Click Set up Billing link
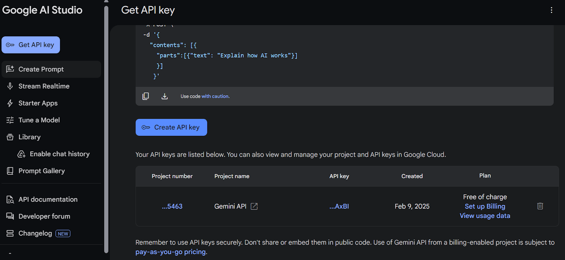 click(x=485, y=206)
